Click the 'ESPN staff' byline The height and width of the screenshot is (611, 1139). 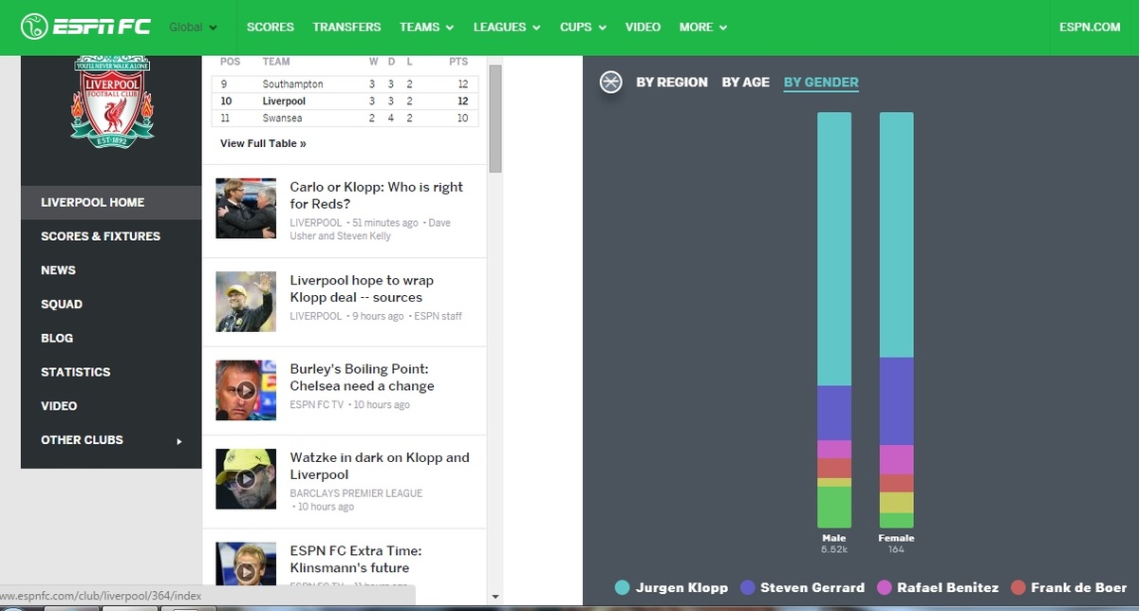pos(439,316)
